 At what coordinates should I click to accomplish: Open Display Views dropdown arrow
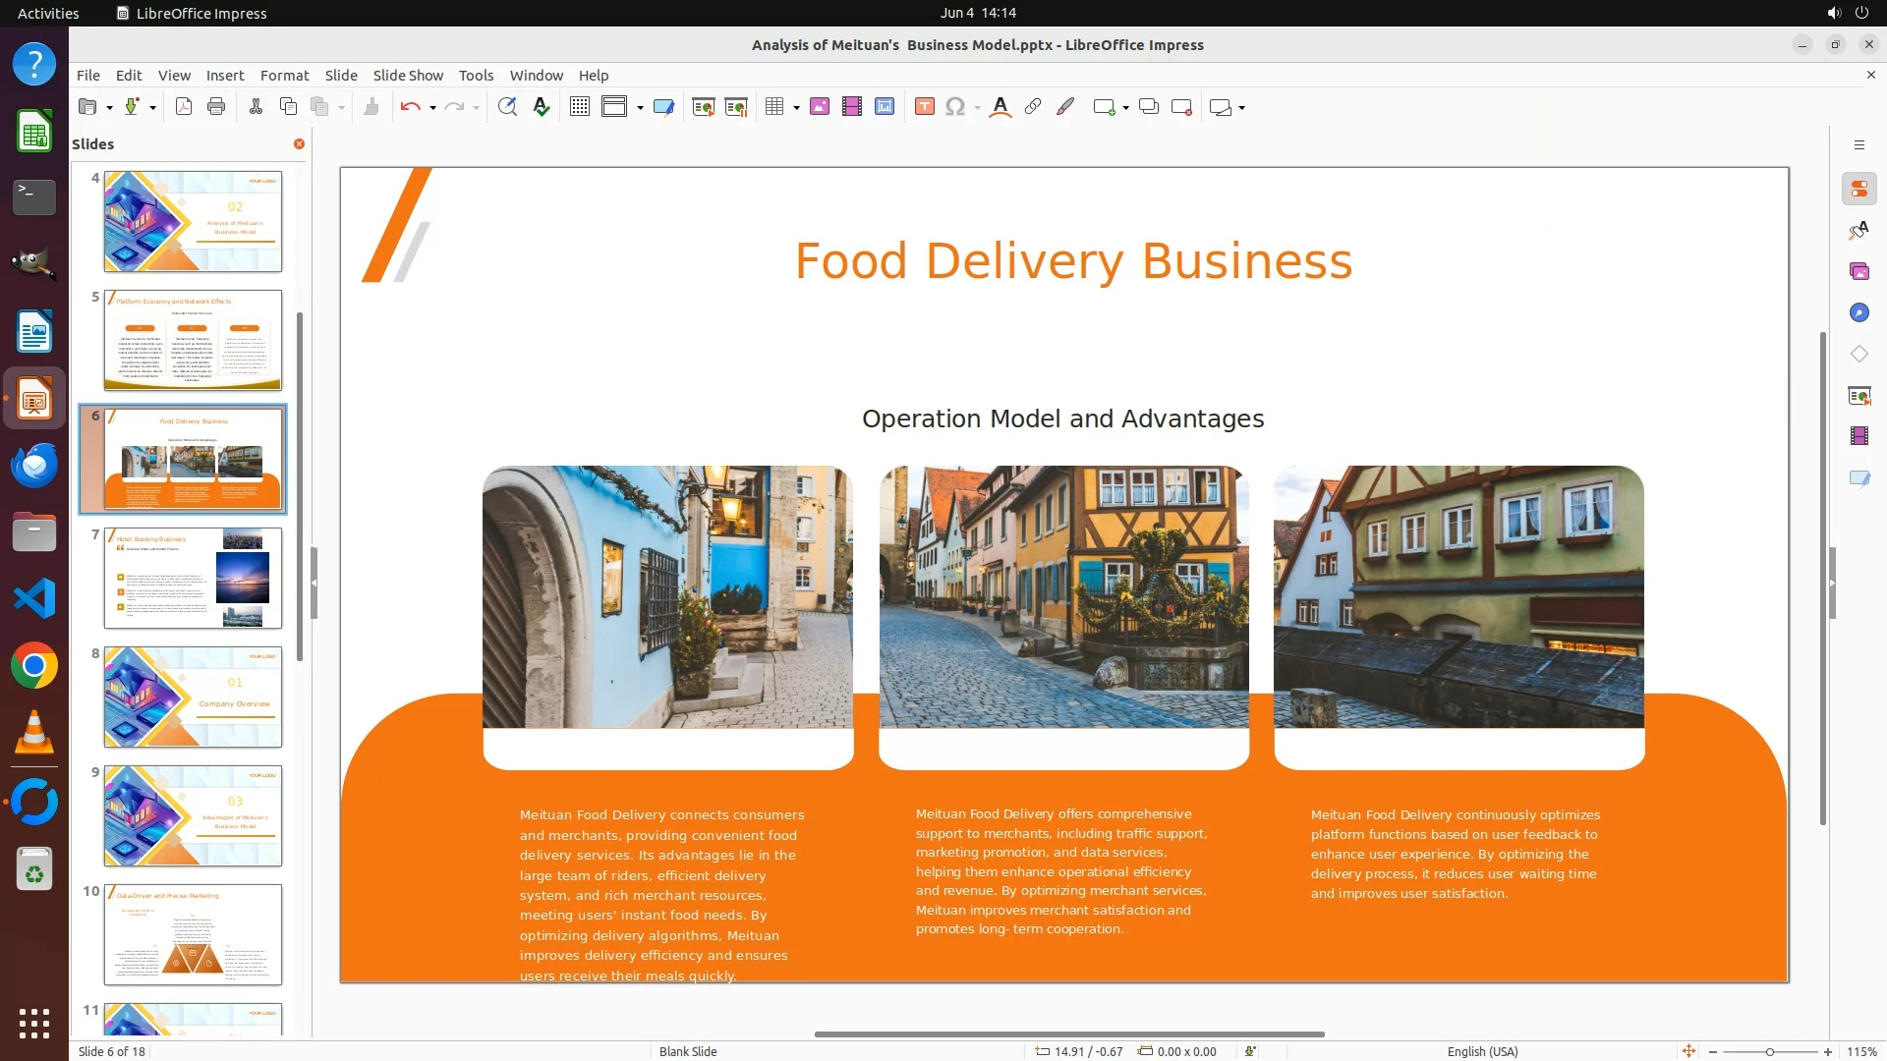[640, 108]
